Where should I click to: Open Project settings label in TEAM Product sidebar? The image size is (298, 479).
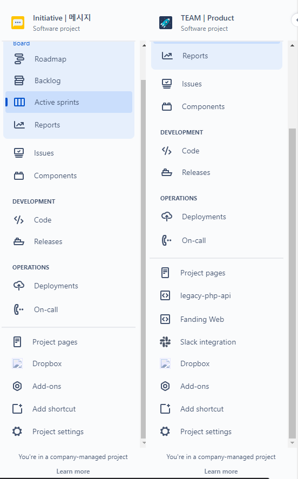tap(206, 431)
